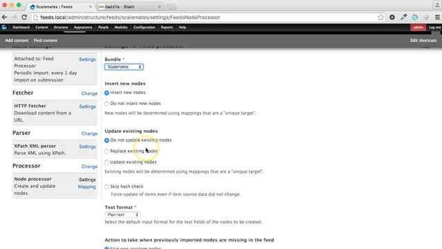Open the gear extension icon

(392, 17)
